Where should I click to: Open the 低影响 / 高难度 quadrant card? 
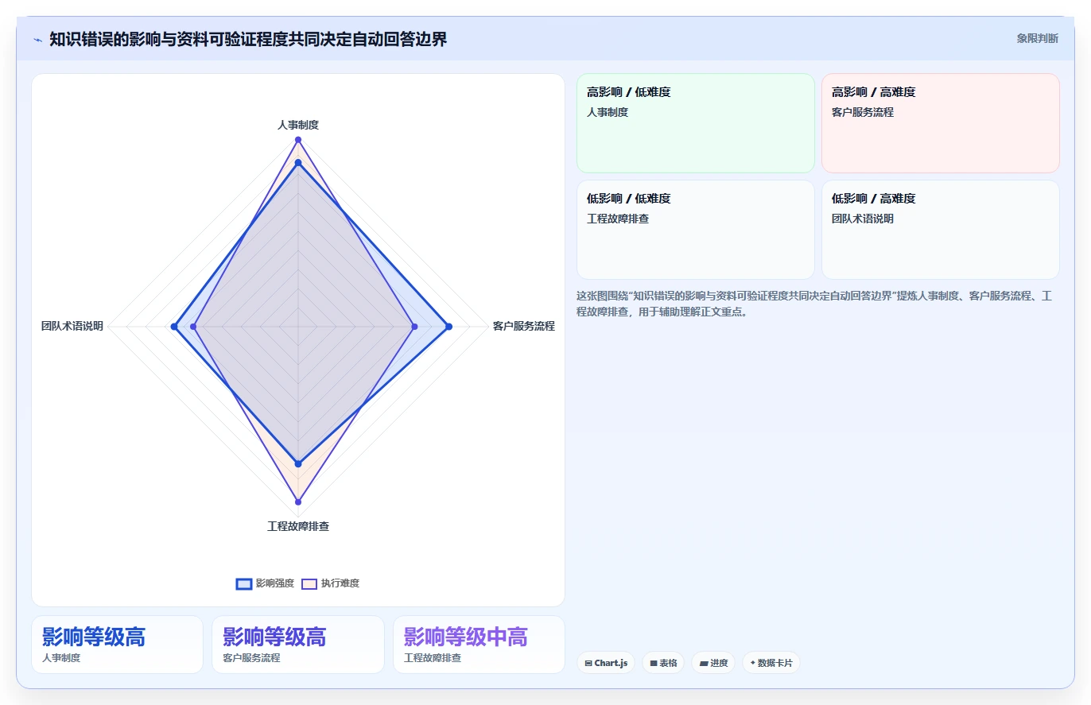pyautogui.click(x=941, y=230)
